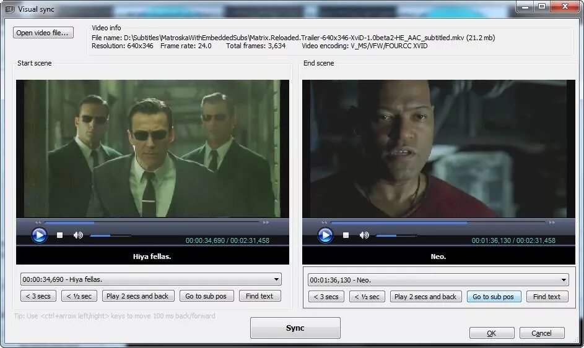This screenshot has width=584, height=348.
Task: Play the Start scene video
Action: pyautogui.click(x=39, y=236)
